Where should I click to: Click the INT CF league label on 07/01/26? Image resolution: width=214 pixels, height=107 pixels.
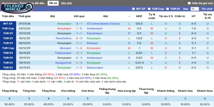[8, 24]
